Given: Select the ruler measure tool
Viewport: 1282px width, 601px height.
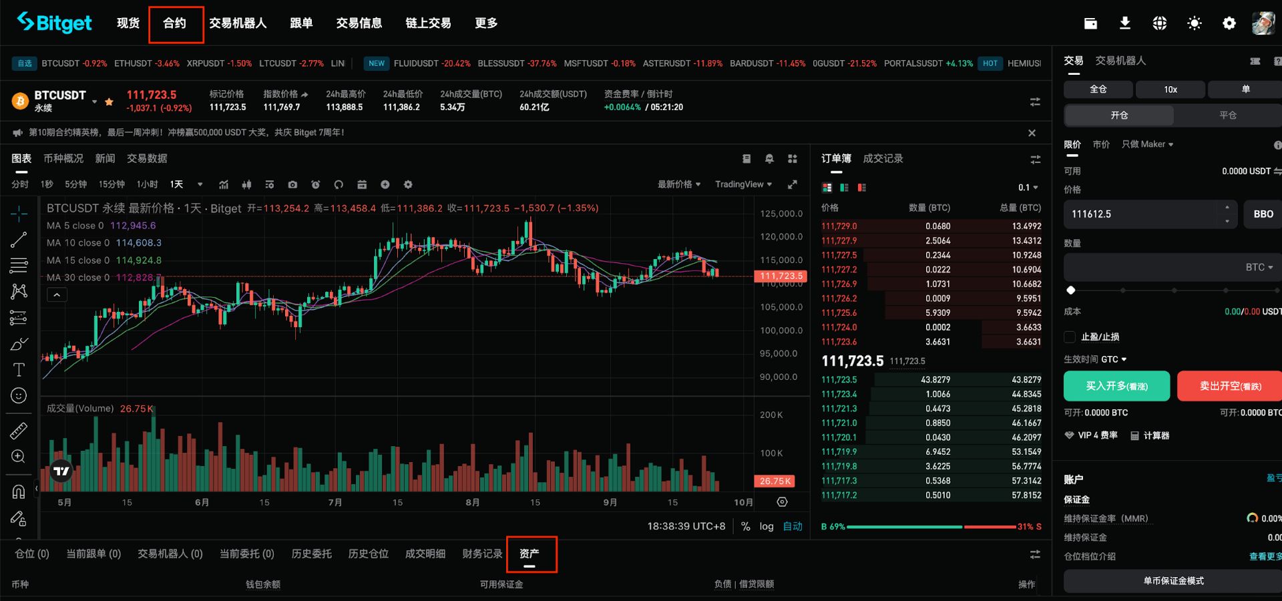Looking at the screenshot, I should coord(19,431).
